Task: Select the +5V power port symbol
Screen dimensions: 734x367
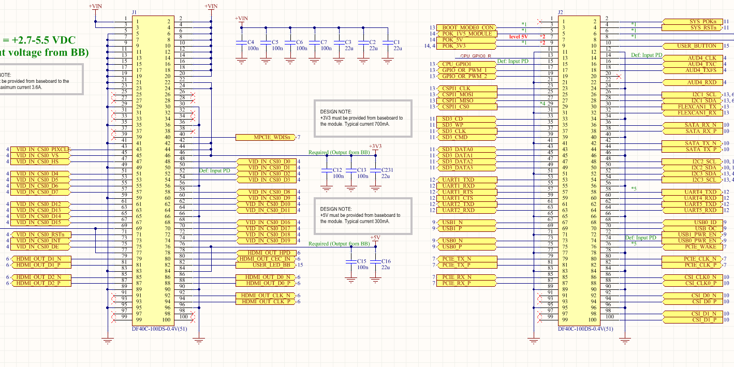Action: 375,239
